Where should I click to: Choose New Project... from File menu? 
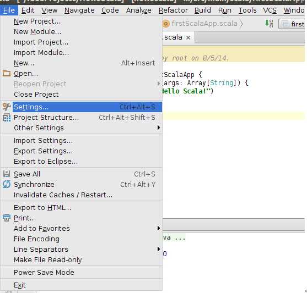tap(81, 21)
